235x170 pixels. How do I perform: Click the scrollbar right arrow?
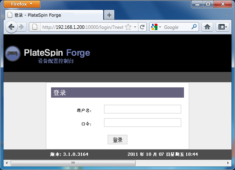point(228,163)
